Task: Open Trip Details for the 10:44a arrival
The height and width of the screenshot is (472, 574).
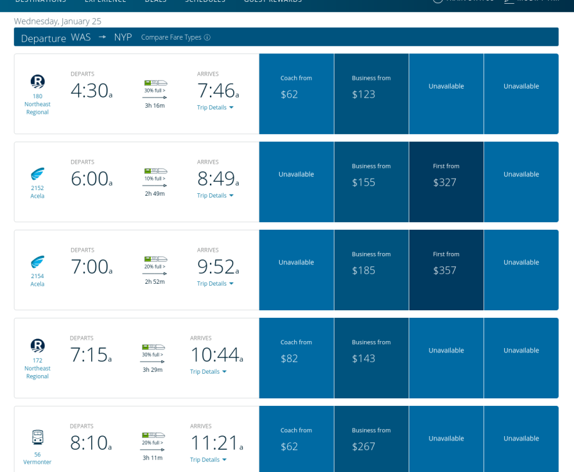Action: point(208,372)
